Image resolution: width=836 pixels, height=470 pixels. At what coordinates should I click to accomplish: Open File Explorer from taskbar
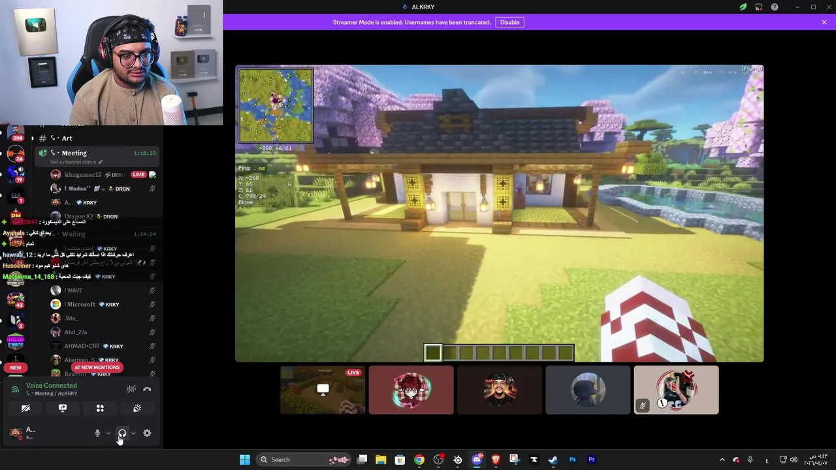click(381, 460)
